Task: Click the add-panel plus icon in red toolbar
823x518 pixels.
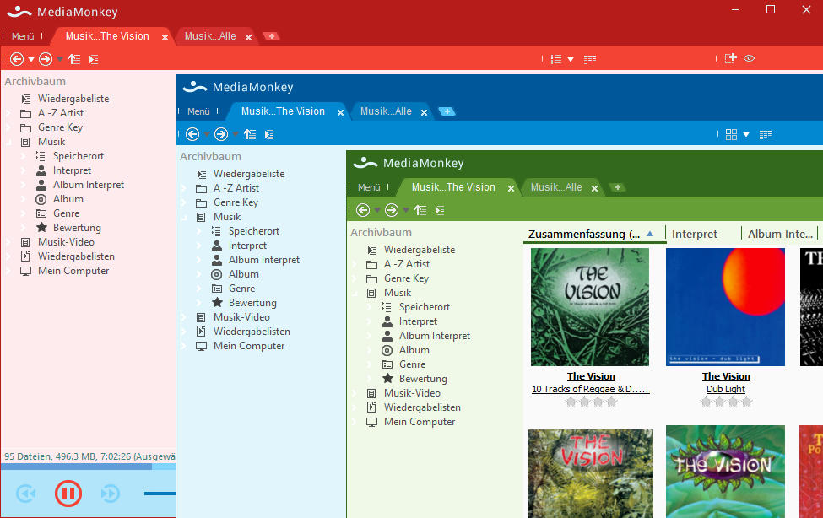Action: click(731, 58)
